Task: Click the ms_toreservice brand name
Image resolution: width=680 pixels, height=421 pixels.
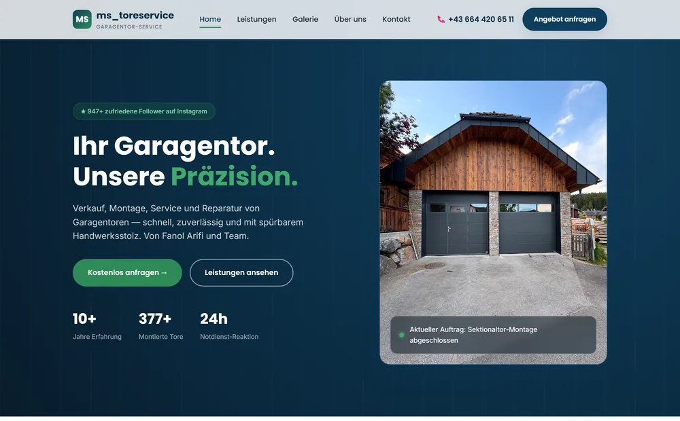Action: coord(135,15)
